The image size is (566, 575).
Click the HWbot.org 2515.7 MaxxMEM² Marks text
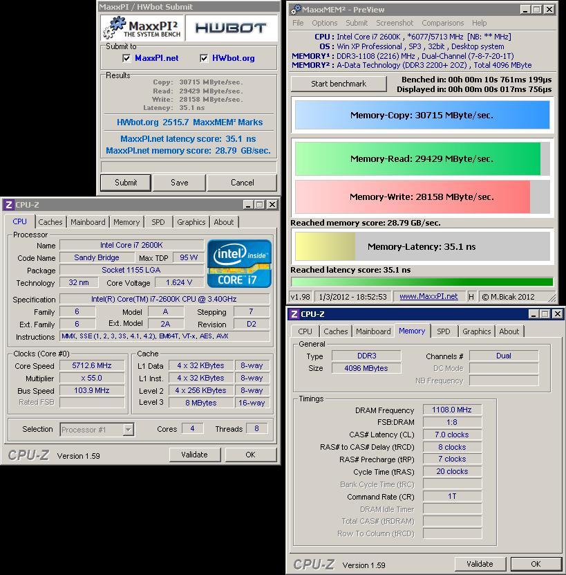click(189, 122)
